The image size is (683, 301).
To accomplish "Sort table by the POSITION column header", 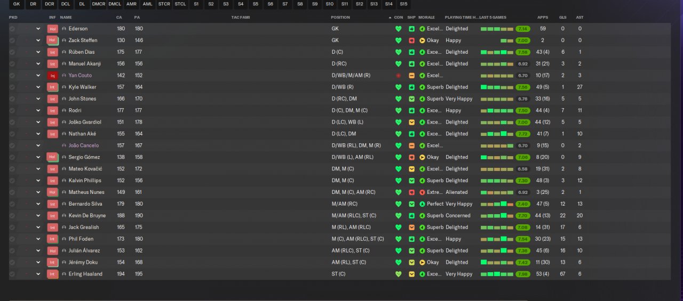I will [x=340, y=18].
